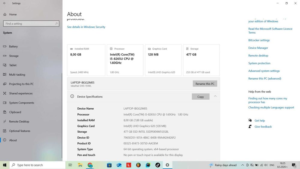Click the Installed RAM card
The image size is (300, 169).
[86, 60]
